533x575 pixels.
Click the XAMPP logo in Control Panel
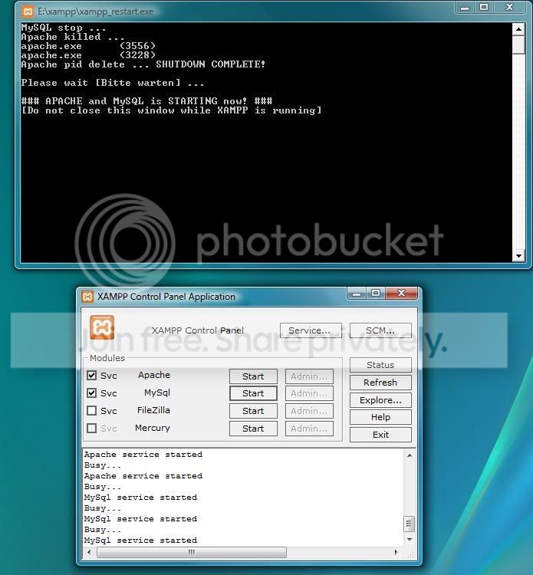[x=101, y=327]
